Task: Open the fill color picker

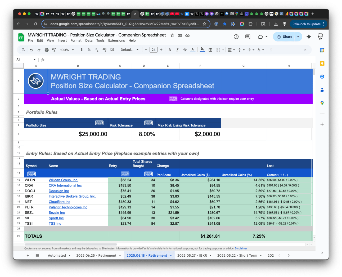Action: click(x=202, y=50)
